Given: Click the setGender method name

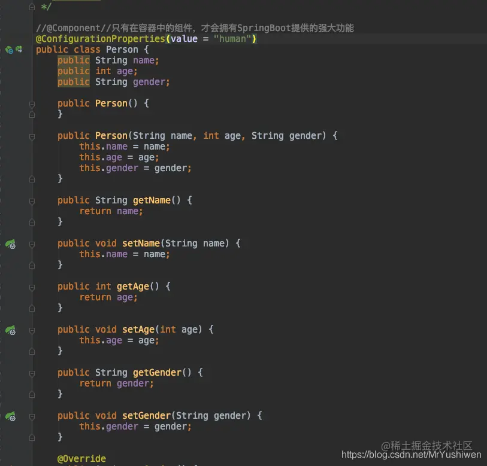Looking at the screenshot, I should tap(146, 416).
